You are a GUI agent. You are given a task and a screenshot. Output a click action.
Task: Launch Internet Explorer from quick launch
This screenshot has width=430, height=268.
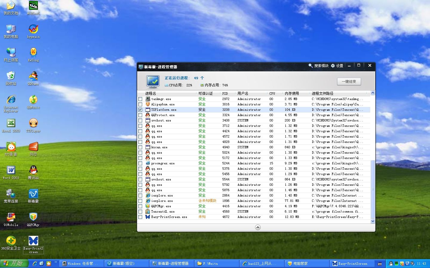pos(35,264)
